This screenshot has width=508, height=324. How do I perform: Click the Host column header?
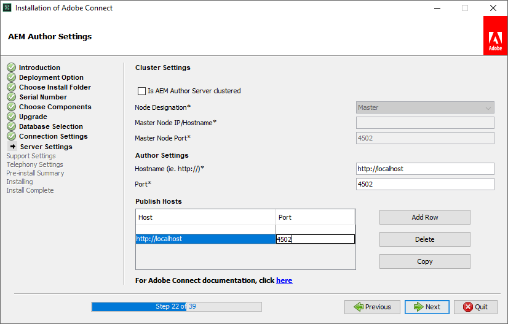pyautogui.click(x=205, y=217)
